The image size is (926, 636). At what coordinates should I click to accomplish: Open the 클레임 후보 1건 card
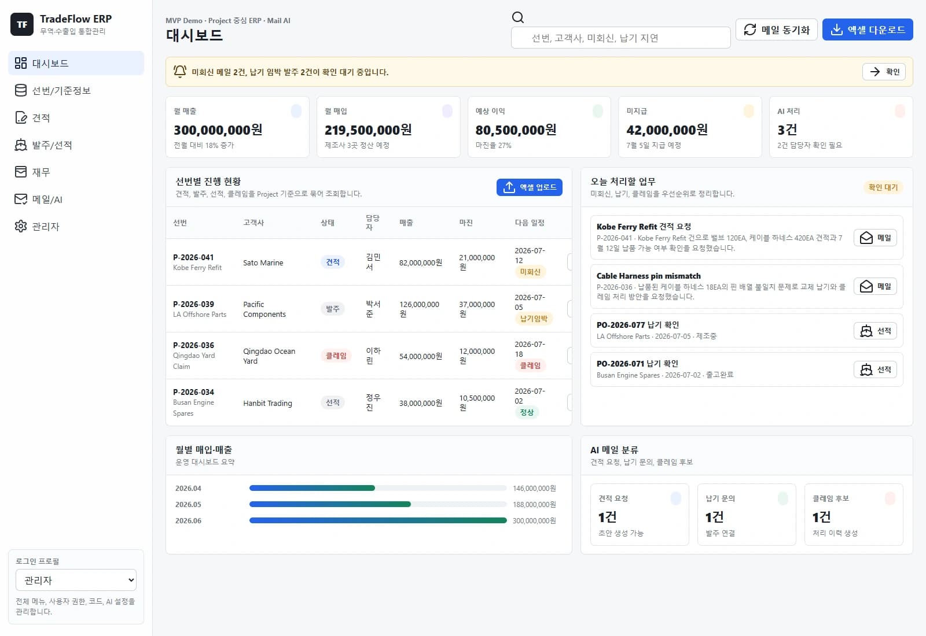click(854, 515)
